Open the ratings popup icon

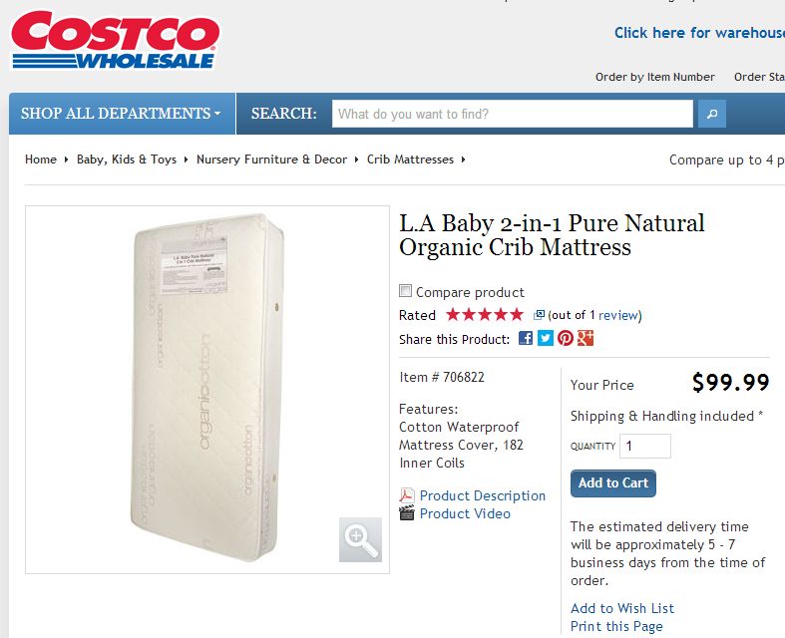click(539, 315)
